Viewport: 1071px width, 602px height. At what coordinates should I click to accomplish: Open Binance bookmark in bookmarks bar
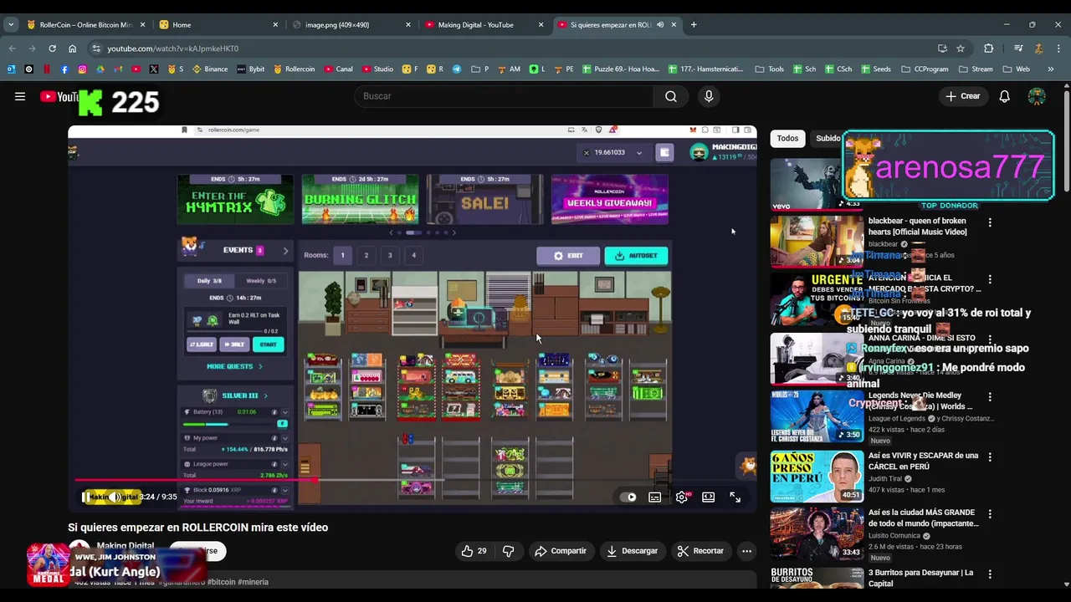210,69
